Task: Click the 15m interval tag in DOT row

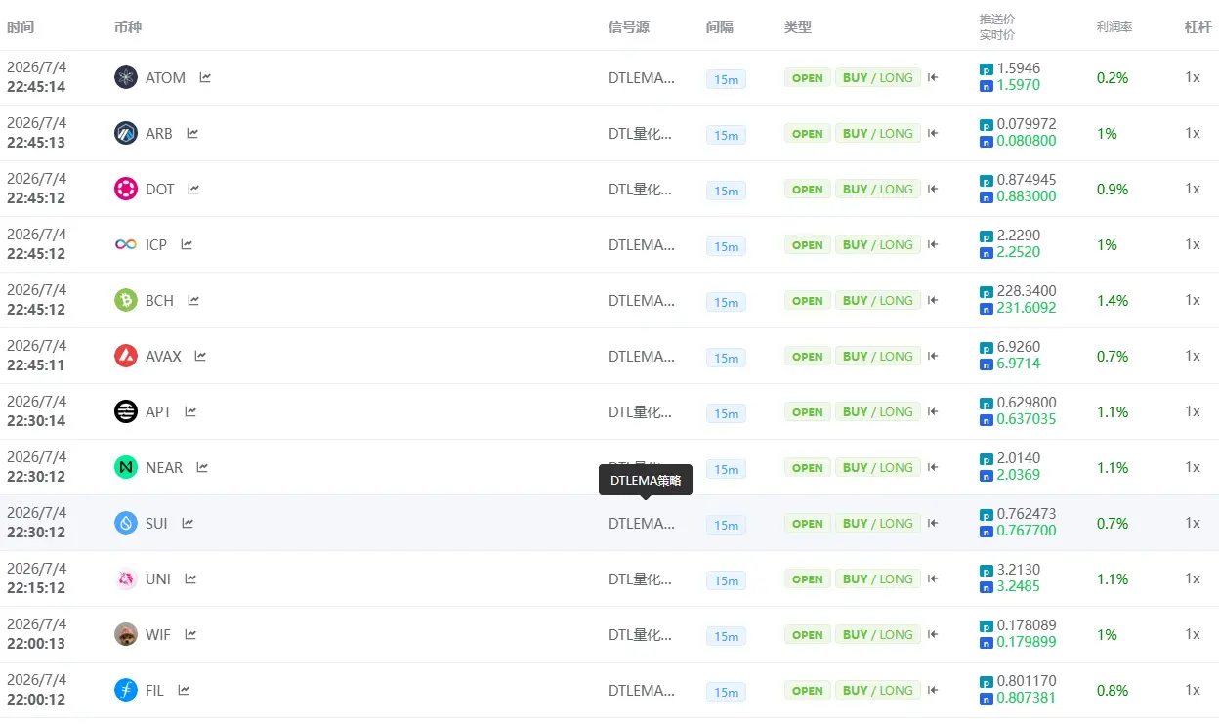Action: (x=726, y=191)
